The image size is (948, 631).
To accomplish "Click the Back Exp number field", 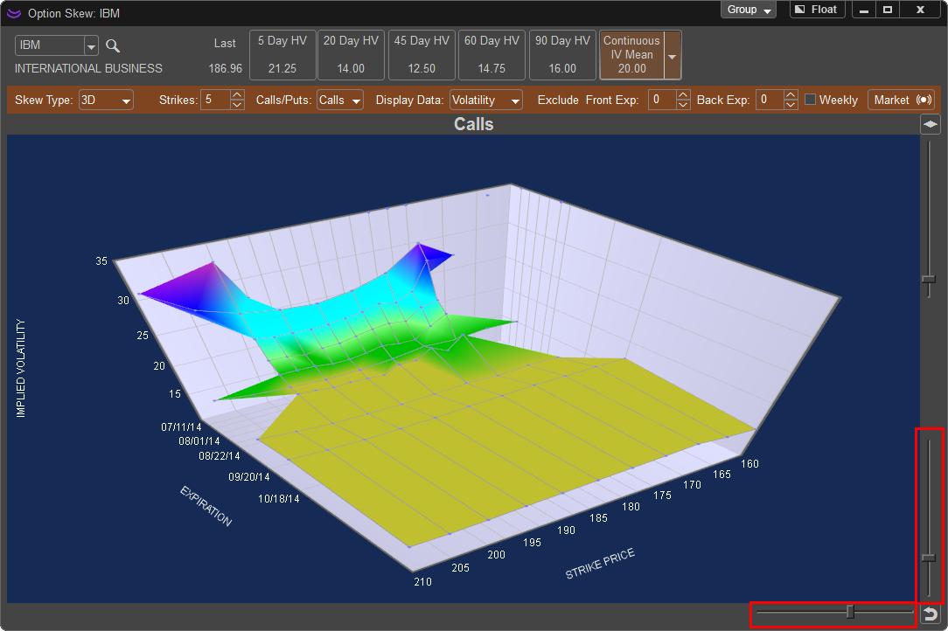I will [x=770, y=100].
